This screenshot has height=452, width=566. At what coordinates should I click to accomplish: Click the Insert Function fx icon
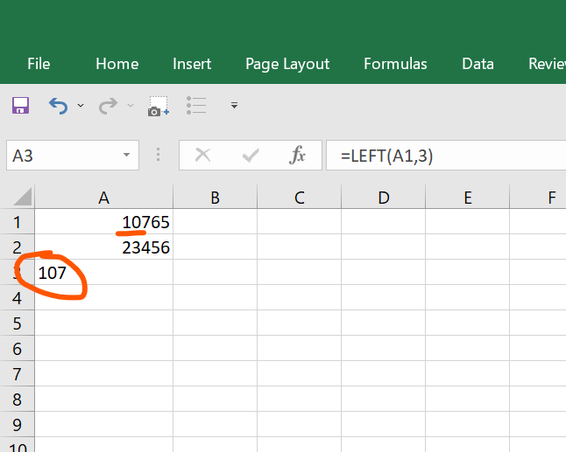[297, 156]
